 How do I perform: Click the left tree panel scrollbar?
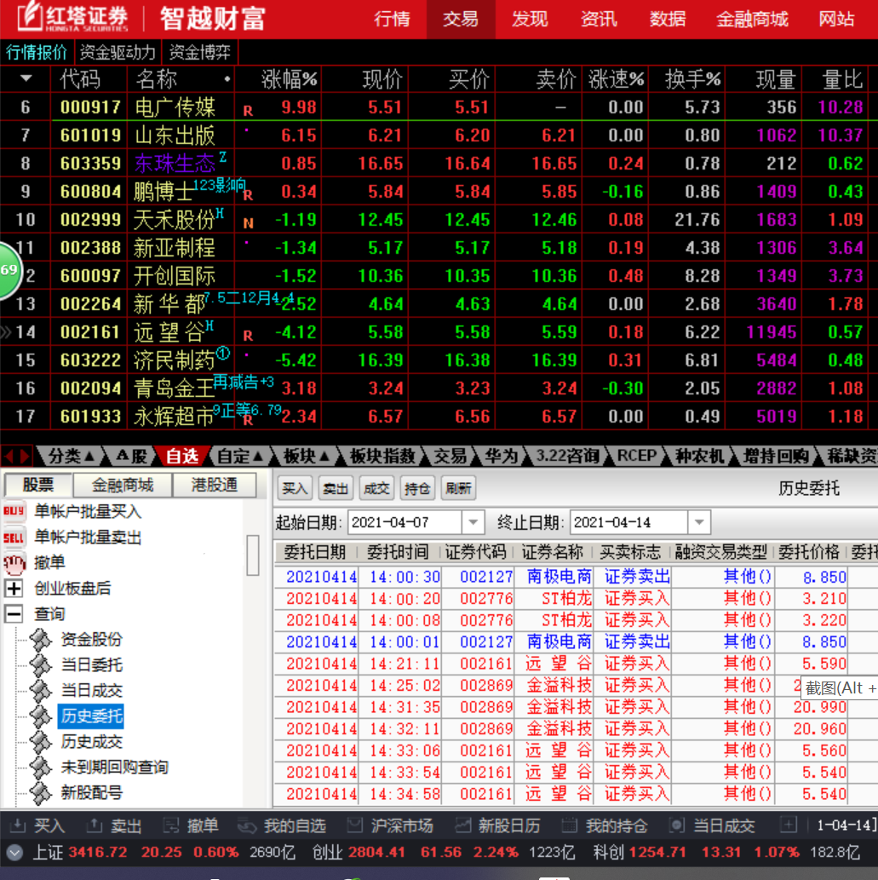253,555
